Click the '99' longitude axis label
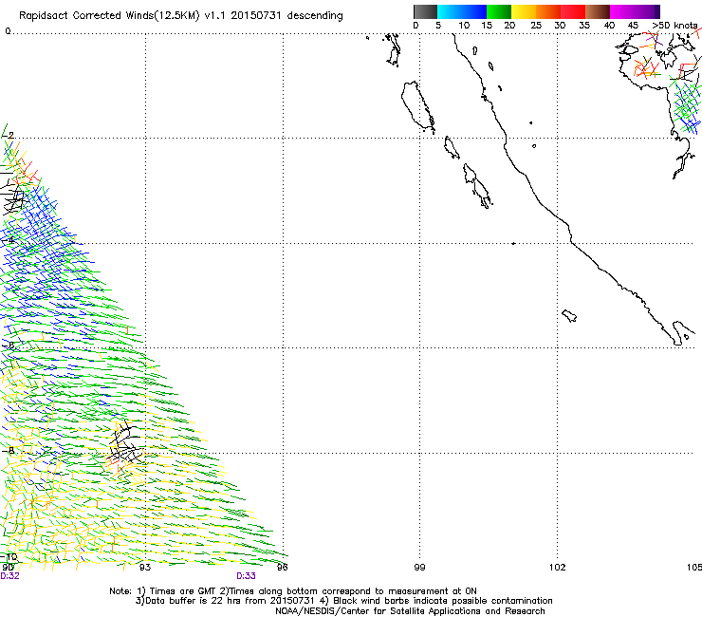702x617 pixels. click(419, 568)
